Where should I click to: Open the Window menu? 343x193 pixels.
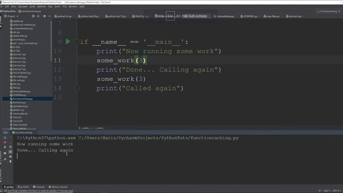[73, 6]
